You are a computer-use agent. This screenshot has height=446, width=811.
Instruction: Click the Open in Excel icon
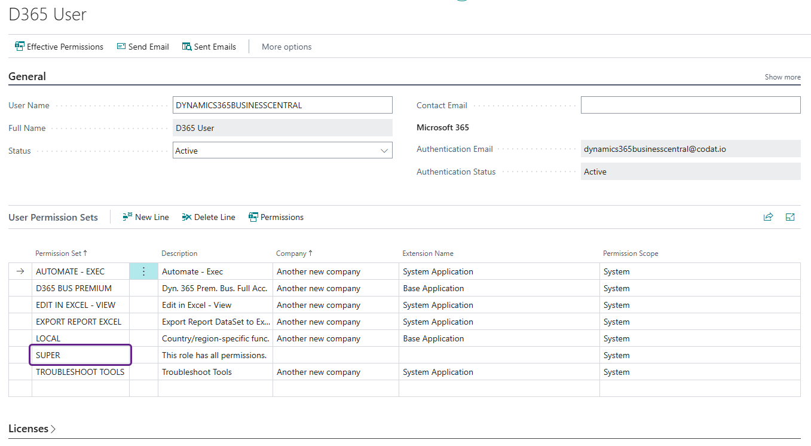click(x=790, y=217)
